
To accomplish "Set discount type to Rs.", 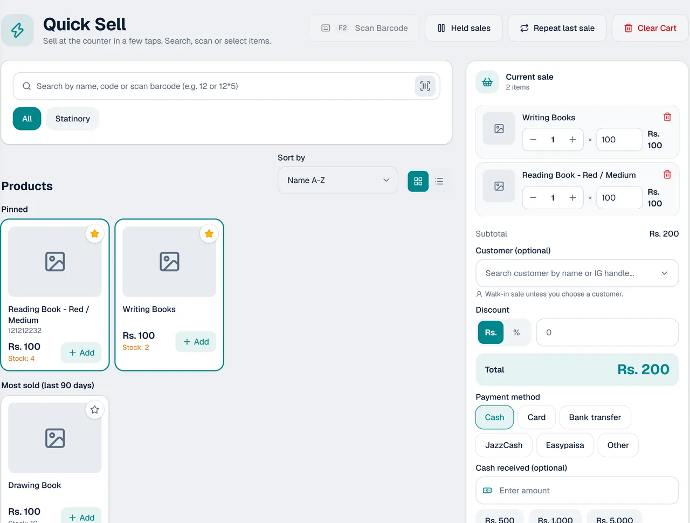I will tap(491, 333).
